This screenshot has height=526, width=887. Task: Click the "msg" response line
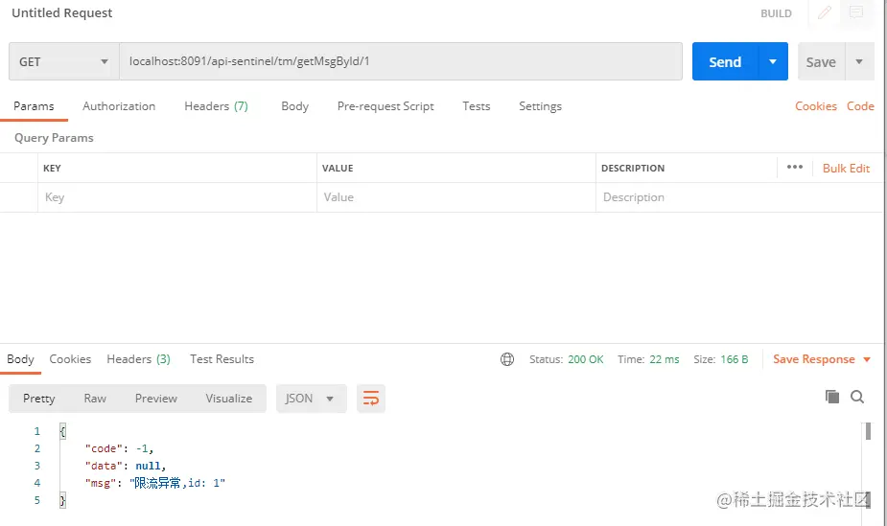coord(155,483)
